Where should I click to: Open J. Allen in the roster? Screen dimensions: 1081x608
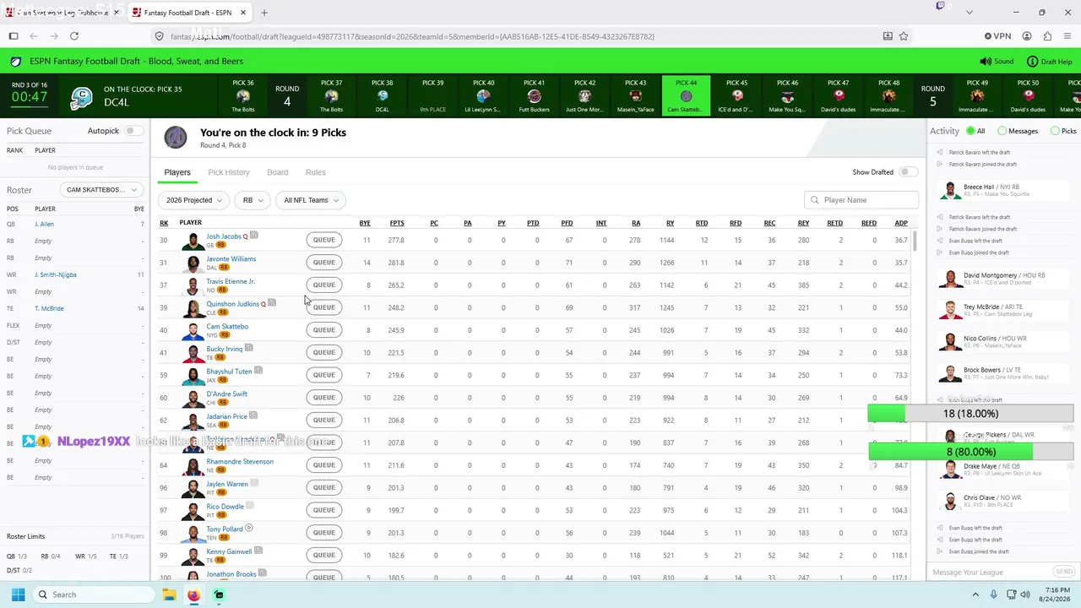pyautogui.click(x=44, y=224)
